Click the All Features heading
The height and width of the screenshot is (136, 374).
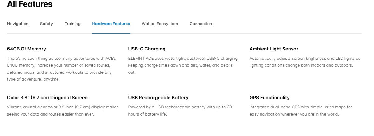(x=30, y=4)
